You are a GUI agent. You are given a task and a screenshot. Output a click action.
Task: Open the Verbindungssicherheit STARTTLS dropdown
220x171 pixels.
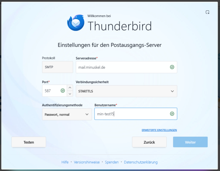tap(126, 91)
